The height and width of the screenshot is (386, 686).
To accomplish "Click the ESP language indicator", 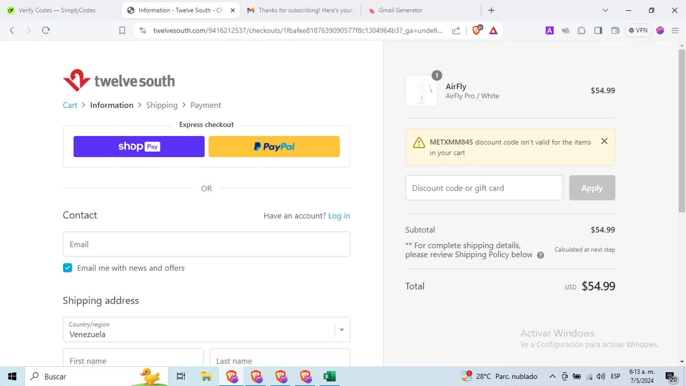I will (x=616, y=376).
